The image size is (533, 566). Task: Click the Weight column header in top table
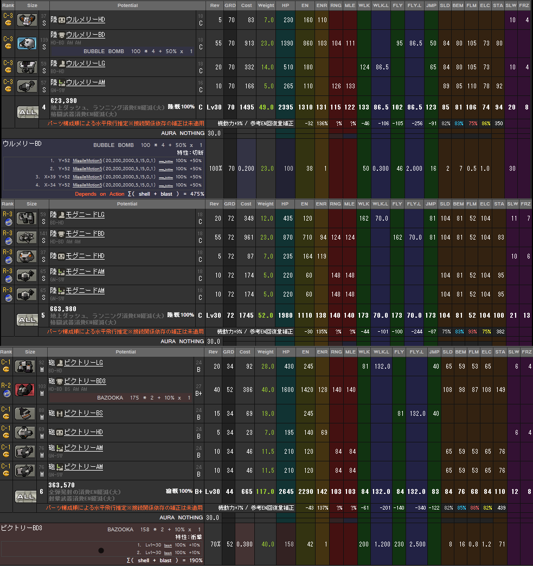point(265,5)
